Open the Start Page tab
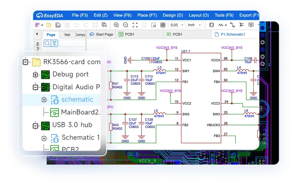Viewport: 292px width, 181px height. 101,34
